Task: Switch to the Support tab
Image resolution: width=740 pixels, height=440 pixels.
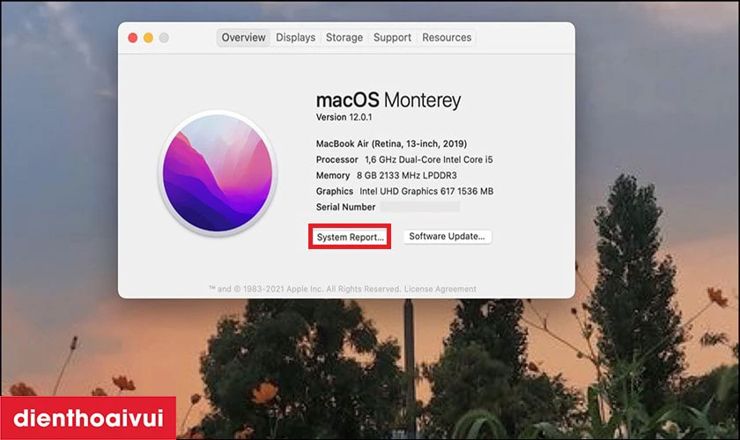Action: [x=392, y=37]
